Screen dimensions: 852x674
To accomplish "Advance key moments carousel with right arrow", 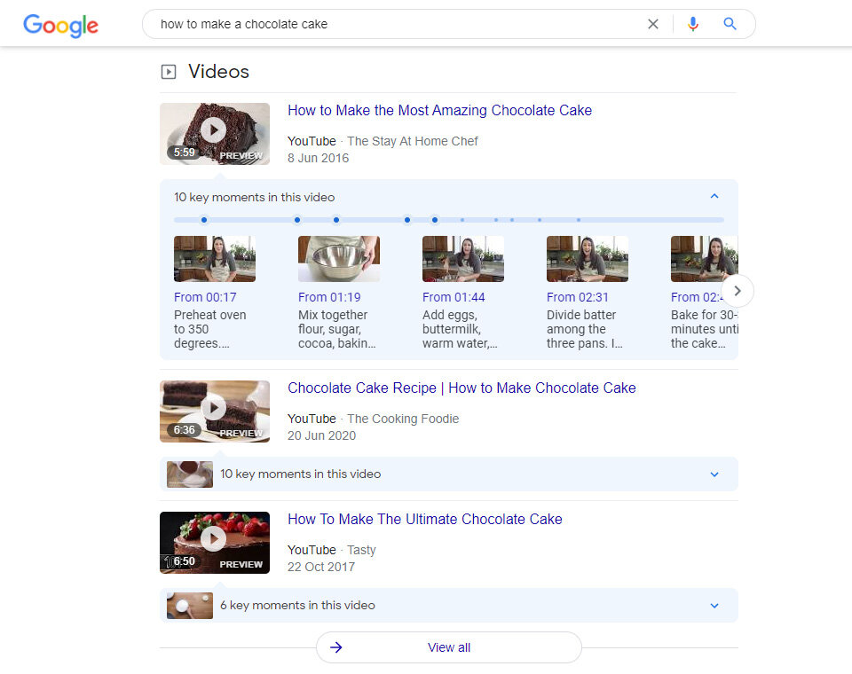I will pos(738,291).
